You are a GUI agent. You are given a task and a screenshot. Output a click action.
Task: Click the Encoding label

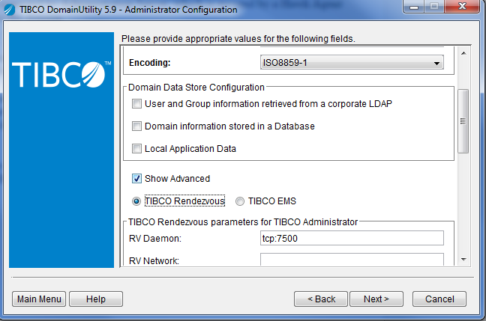[x=150, y=63]
